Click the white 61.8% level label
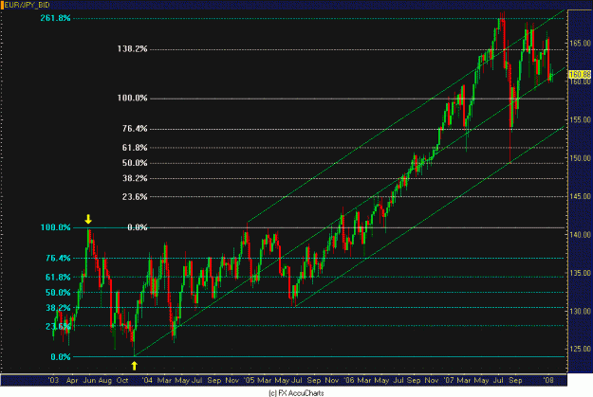593x397 pixels. click(x=135, y=148)
